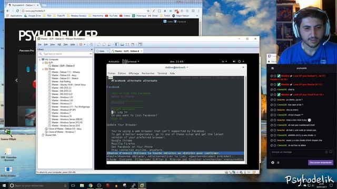Open the 'fr' keyboard layout dropdown

pos(224,62)
